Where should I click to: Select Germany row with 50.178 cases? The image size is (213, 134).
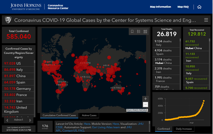coord(18,89)
